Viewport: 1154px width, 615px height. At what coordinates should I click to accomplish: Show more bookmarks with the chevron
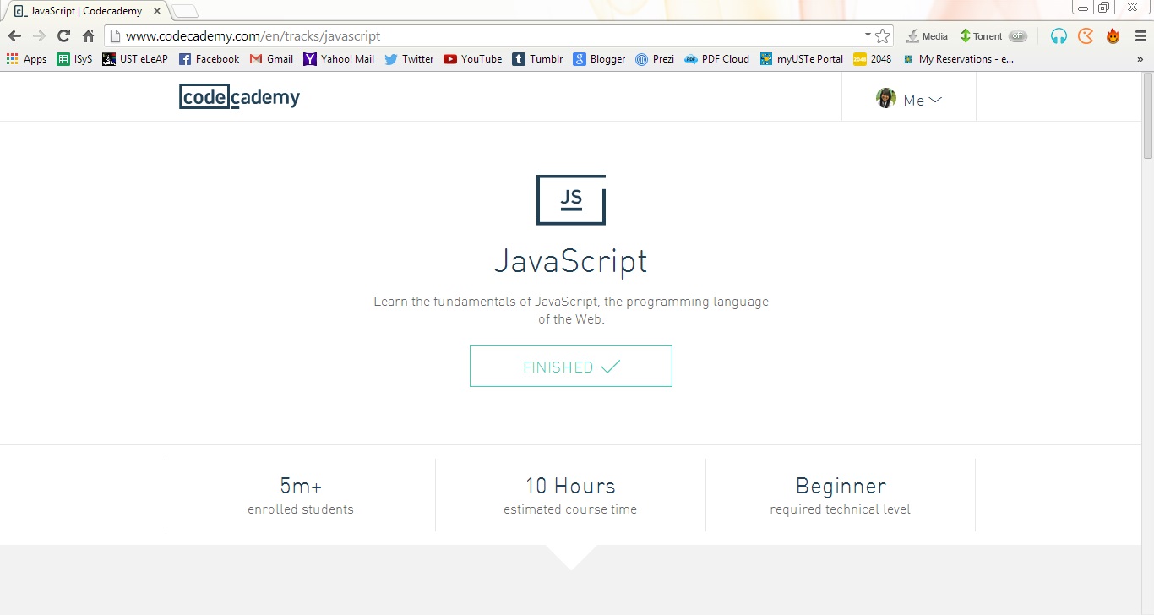click(x=1140, y=59)
